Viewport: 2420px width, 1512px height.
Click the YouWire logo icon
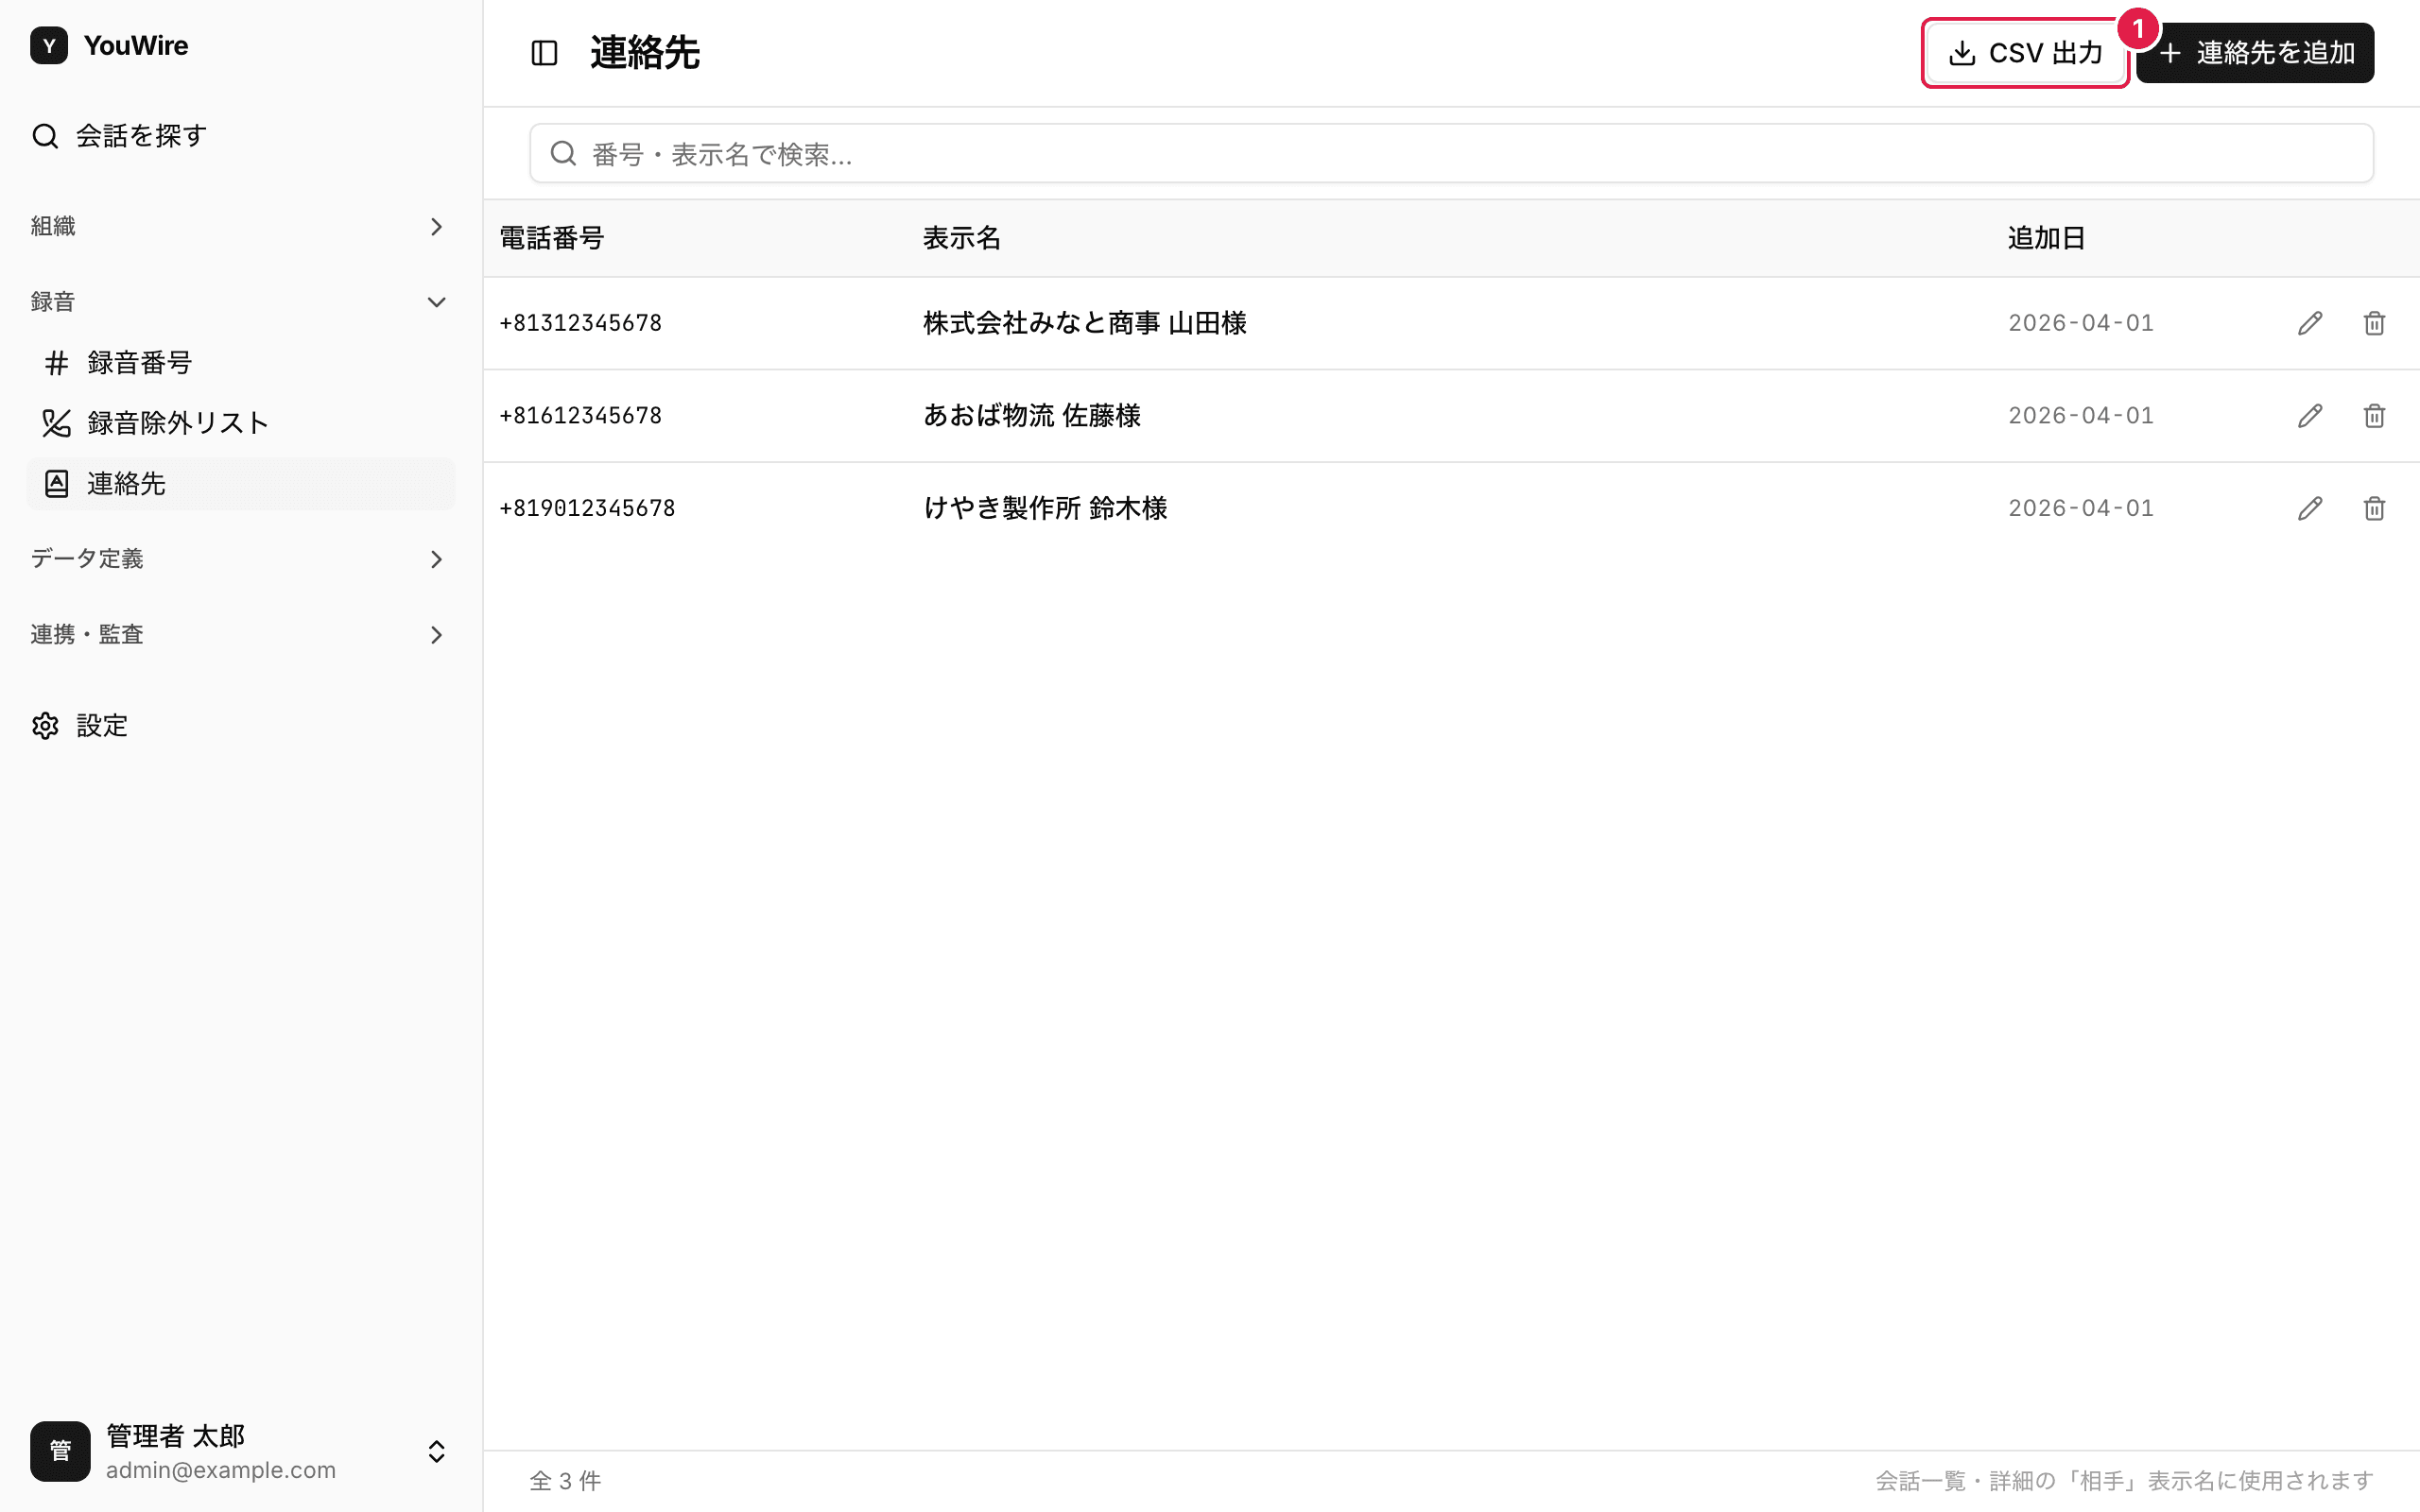49,46
